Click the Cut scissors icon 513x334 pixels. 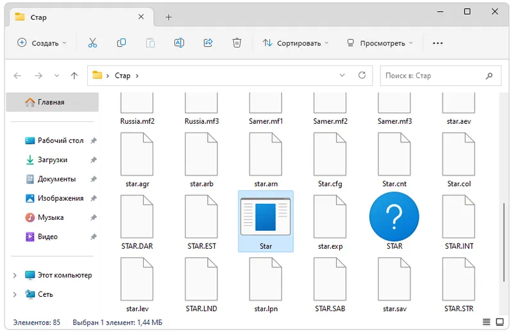92,43
